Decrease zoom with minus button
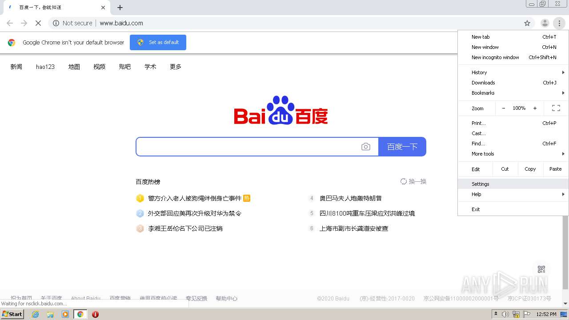 (x=503, y=108)
